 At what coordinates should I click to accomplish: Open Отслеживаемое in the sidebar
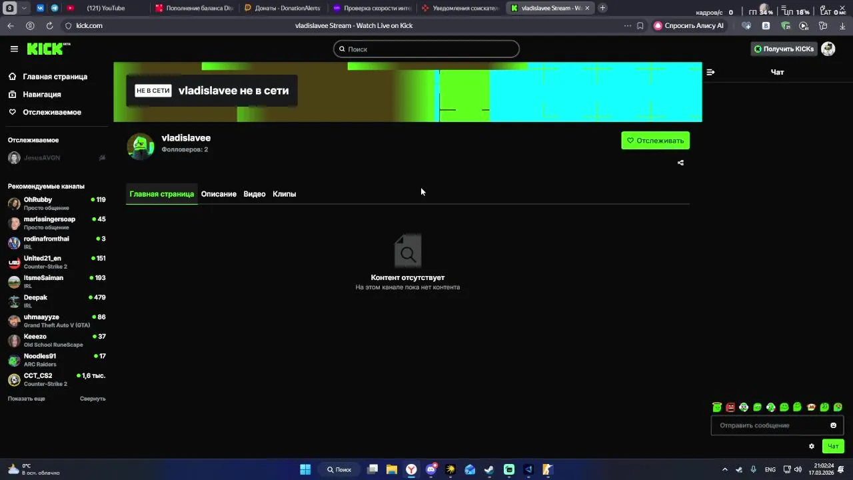coord(51,112)
